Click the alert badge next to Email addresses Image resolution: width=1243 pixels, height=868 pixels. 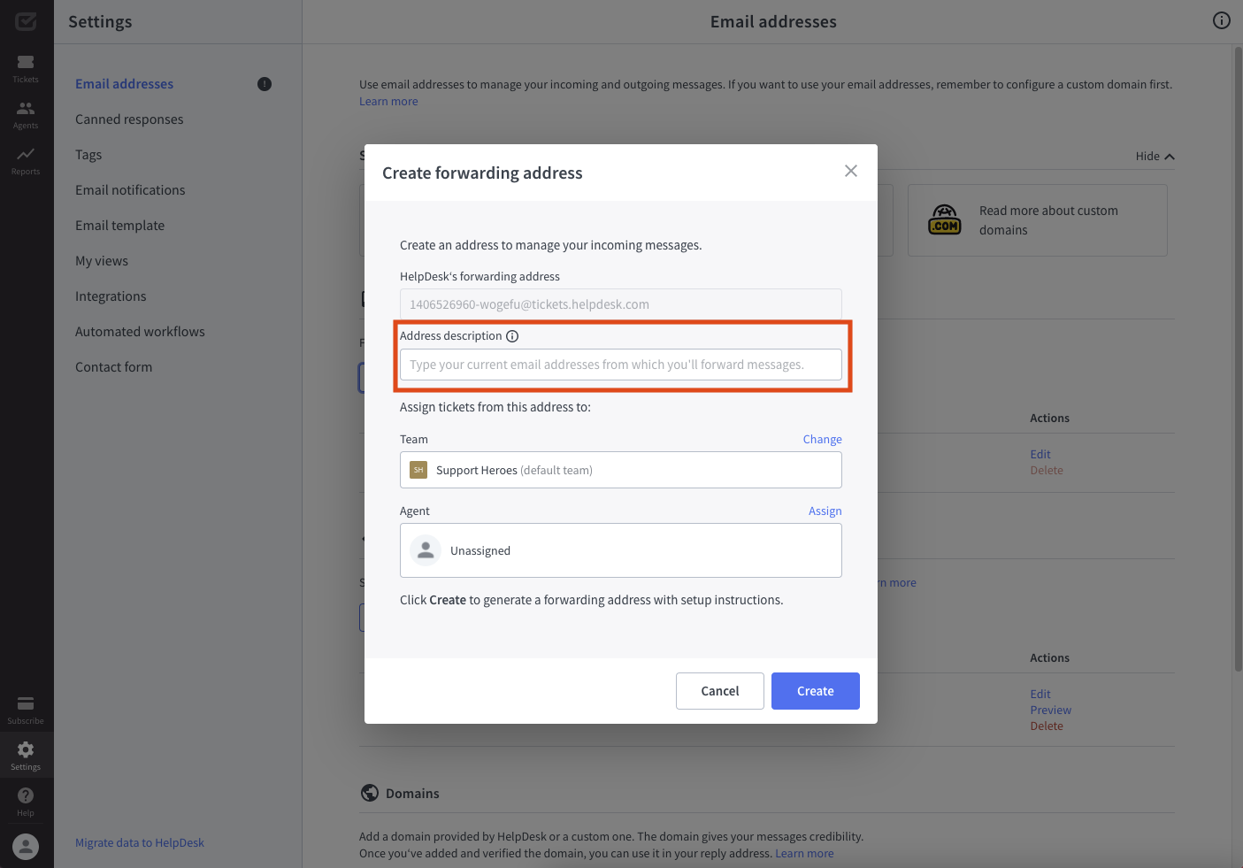(x=264, y=83)
